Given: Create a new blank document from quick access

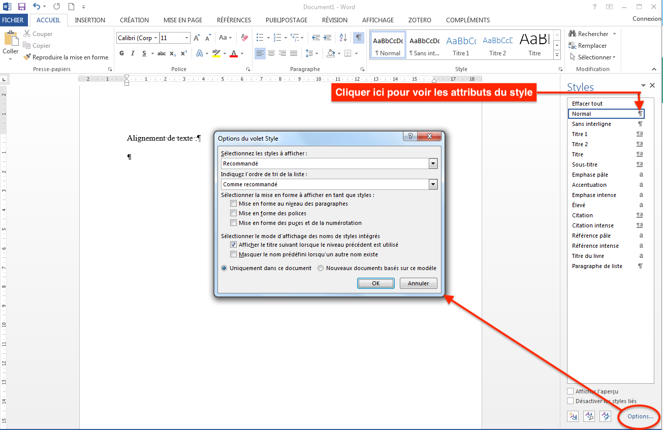Looking at the screenshot, I should point(72,7).
